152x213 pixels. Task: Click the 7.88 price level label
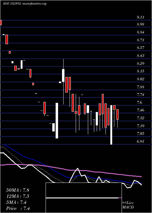140,87
